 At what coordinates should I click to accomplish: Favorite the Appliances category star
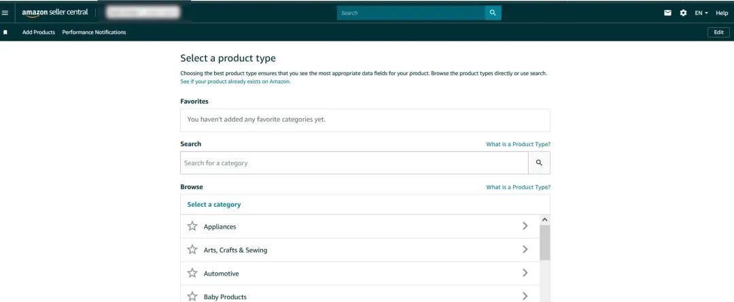192,227
